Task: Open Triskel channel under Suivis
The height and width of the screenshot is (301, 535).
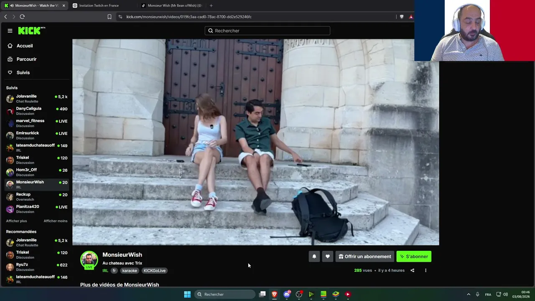Action: pos(37,160)
